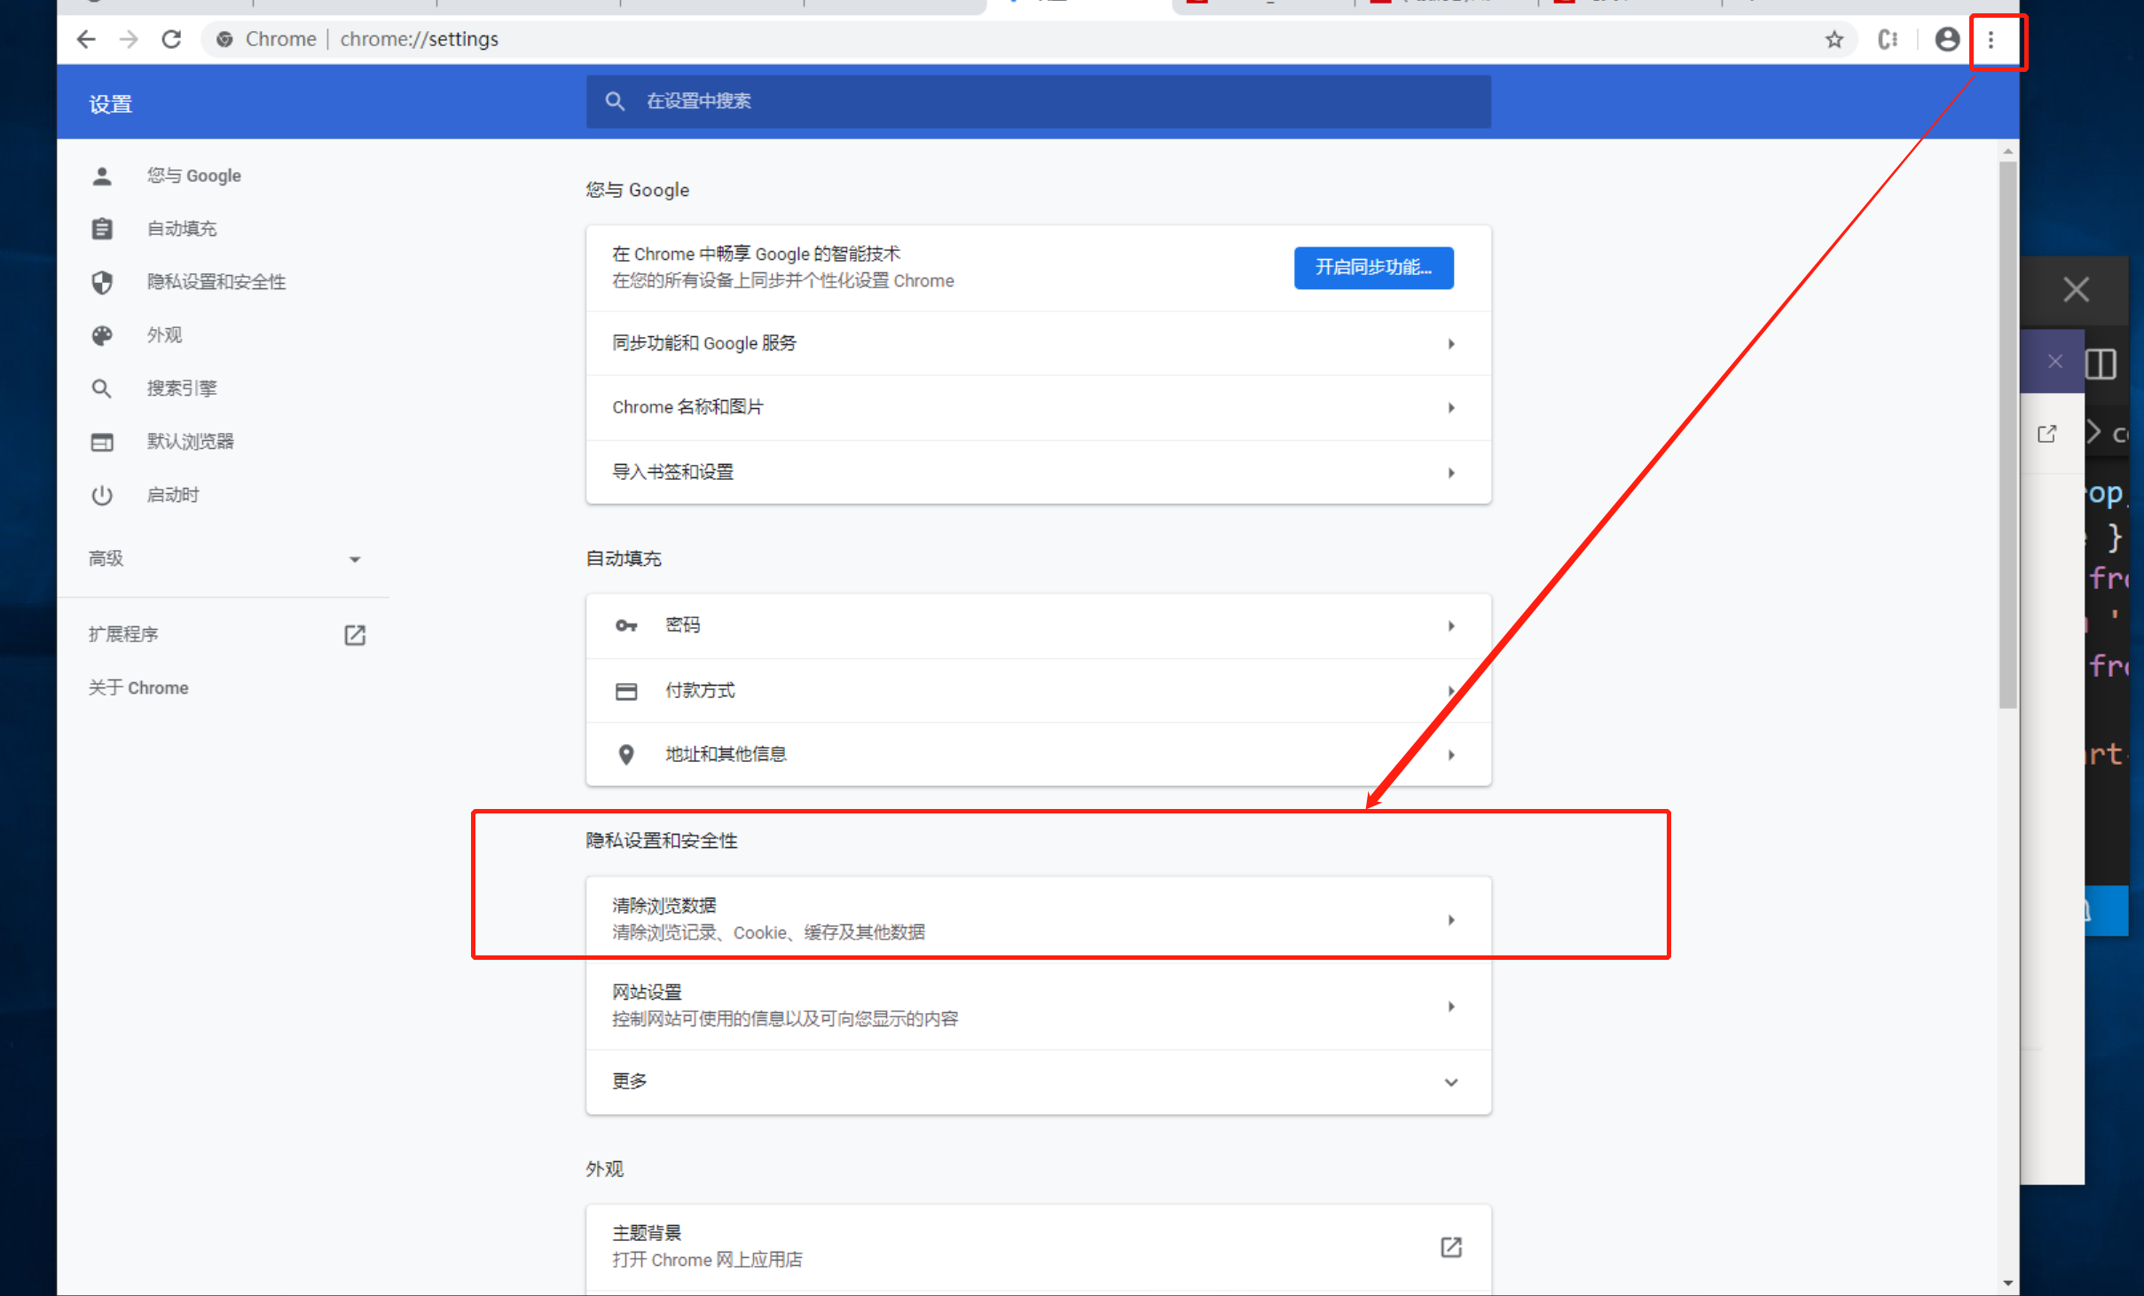This screenshot has height=1296, width=2144.
Task: Close the dark panel in background window
Action: pos(2076,289)
